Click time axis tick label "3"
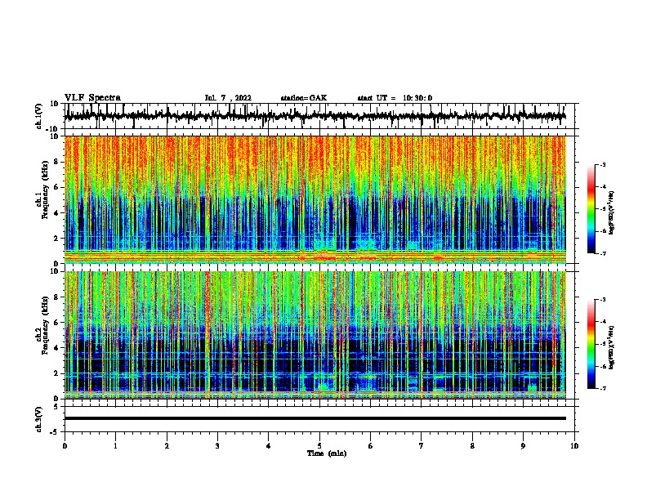 tap(217, 445)
